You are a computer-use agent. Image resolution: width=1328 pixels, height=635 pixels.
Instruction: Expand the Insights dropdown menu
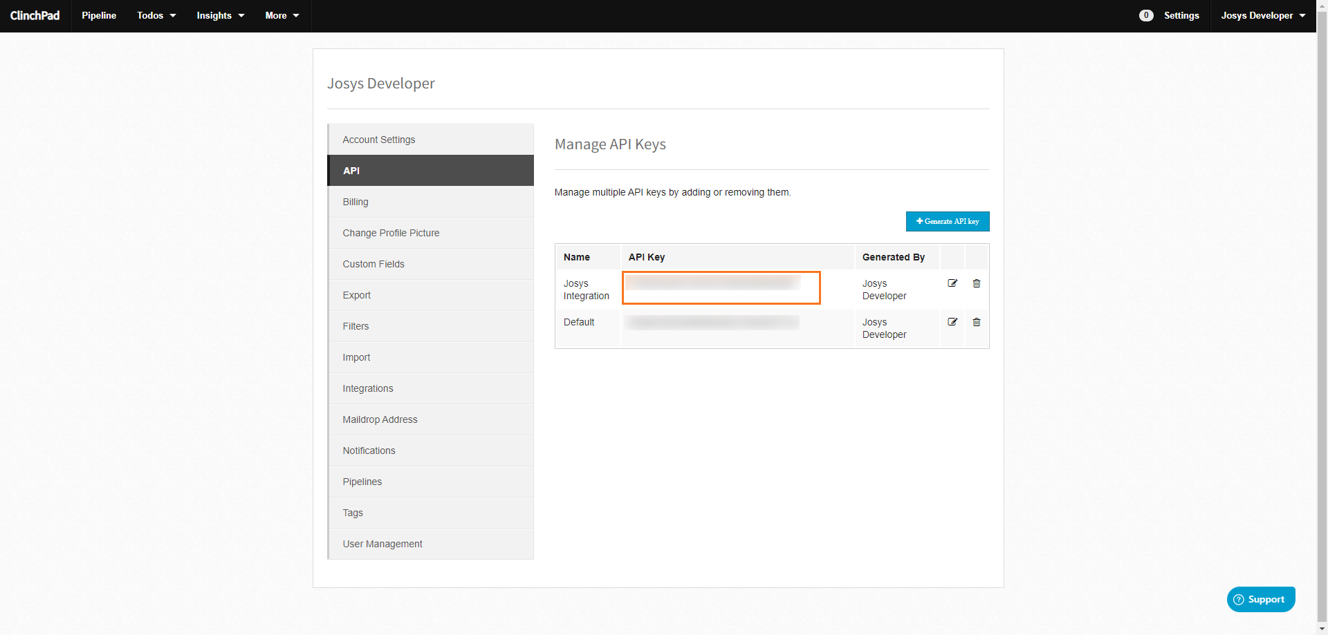221,15
